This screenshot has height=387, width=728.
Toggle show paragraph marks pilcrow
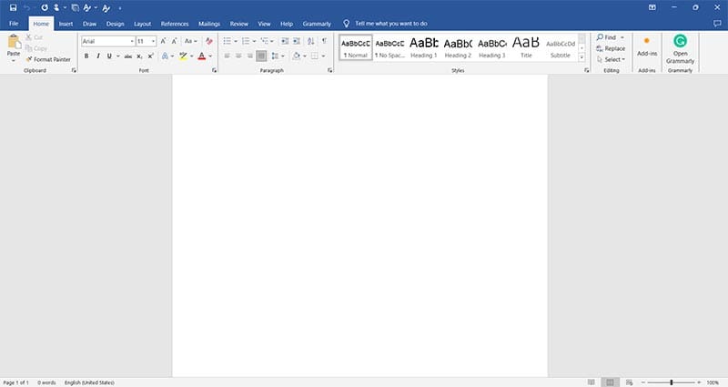325,41
